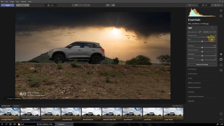
Task: Switch to the Library tab
Action: (x=192, y=5)
